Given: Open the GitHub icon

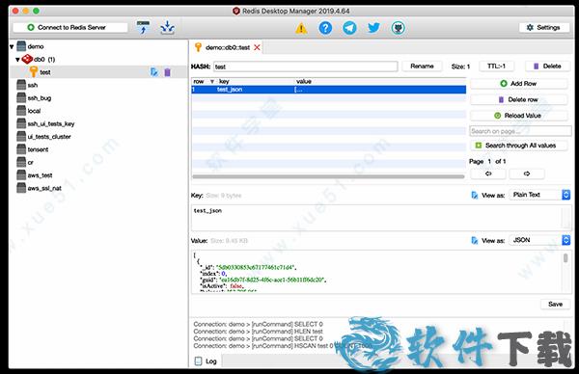Looking at the screenshot, I should click(398, 28).
